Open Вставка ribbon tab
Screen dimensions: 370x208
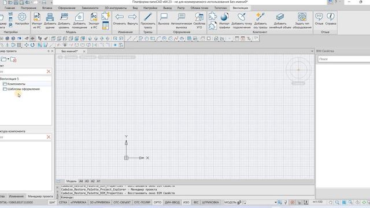click(47, 8)
